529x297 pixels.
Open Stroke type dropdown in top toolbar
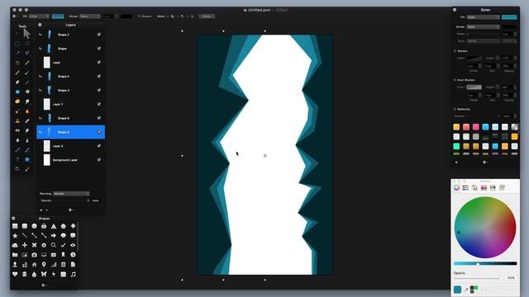pos(90,16)
